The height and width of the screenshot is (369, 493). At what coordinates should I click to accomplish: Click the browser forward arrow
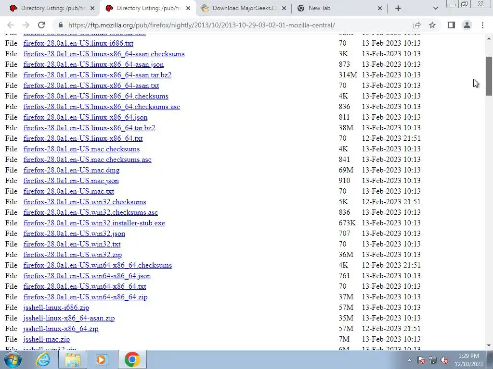26,25
